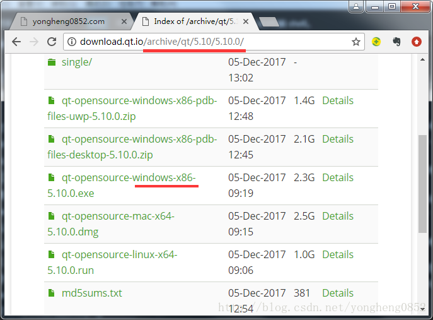Viewport: 433px width, 320px height.
Task: Click the 05-Dec-2017 13:02 date of single/
Action: tap(257, 70)
